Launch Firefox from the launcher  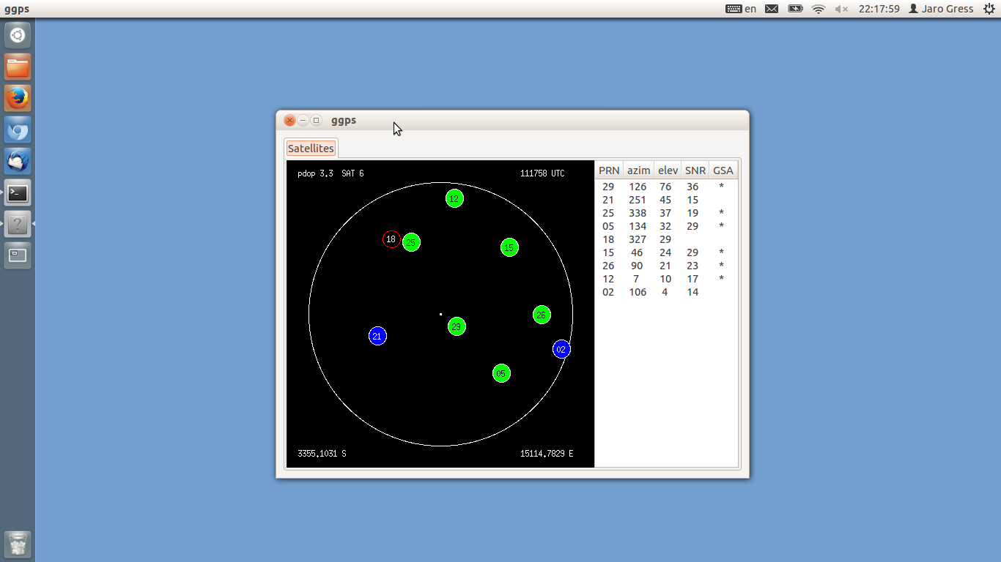click(18, 97)
